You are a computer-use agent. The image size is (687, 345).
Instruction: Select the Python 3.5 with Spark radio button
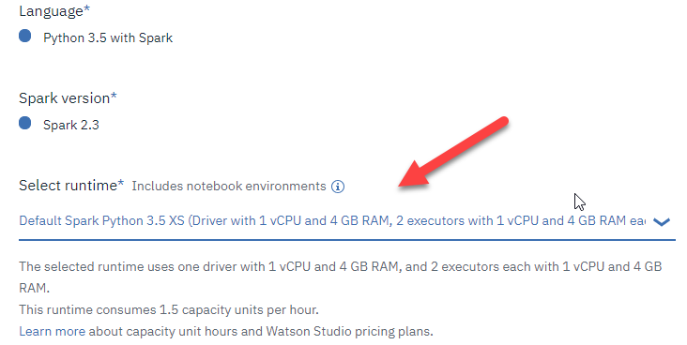(25, 36)
